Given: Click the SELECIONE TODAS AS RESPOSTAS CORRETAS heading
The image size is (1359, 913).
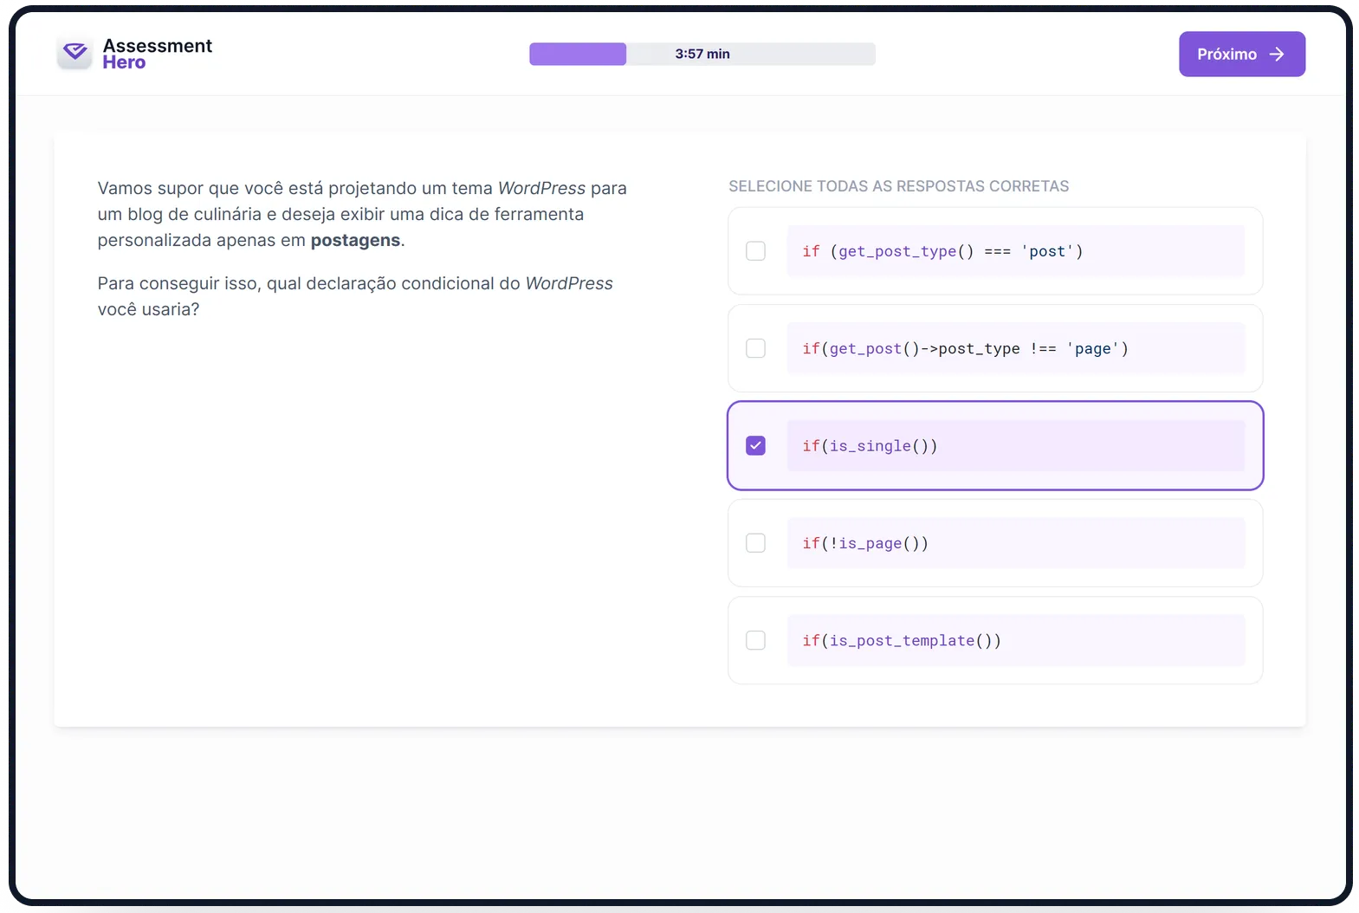Looking at the screenshot, I should point(898,186).
